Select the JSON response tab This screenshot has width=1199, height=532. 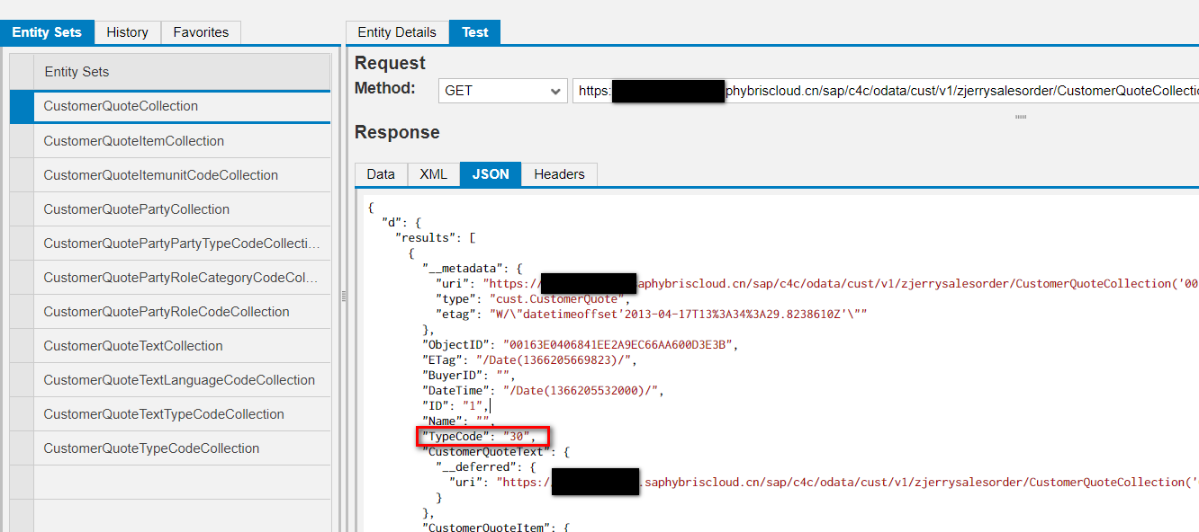pyautogui.click(x=491, y=174)
